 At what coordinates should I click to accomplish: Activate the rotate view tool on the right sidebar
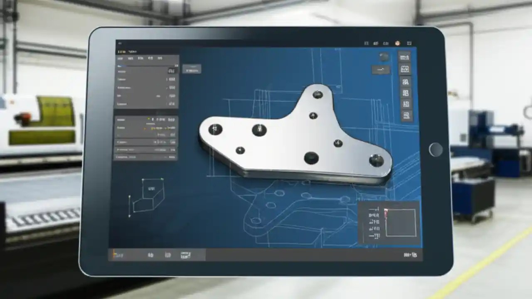405,82
